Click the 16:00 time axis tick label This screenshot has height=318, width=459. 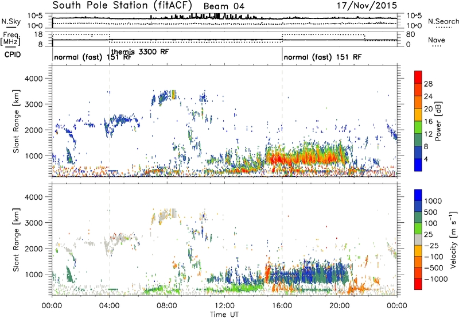pos(282,306)
